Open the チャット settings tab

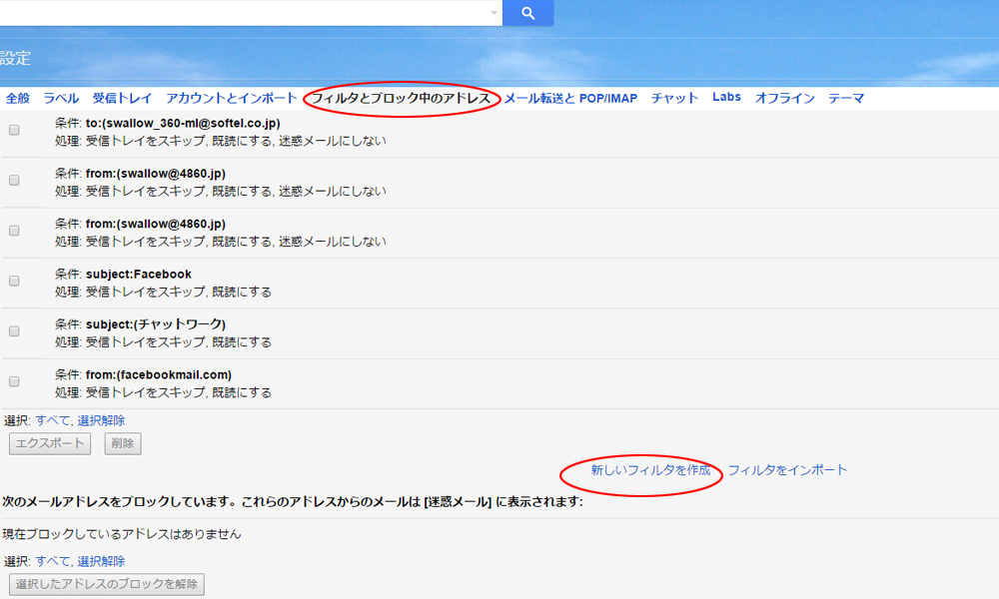[674, 98]
